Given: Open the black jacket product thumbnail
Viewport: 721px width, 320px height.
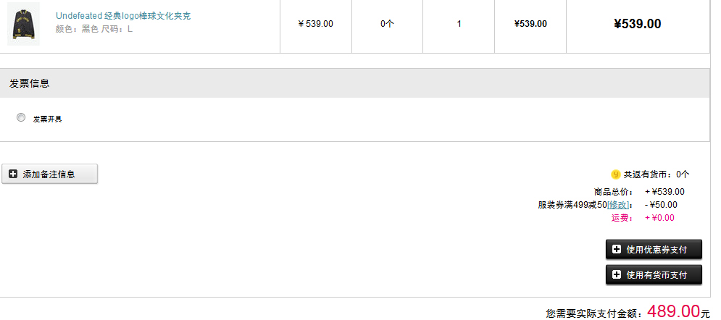Looking at the screenshot, I should point(23,24).
